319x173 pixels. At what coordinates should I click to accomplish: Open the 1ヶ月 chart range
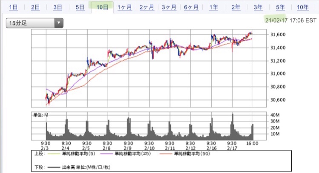124,8
